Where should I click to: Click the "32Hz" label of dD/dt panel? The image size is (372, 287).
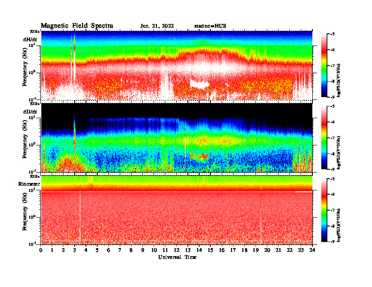35,104
